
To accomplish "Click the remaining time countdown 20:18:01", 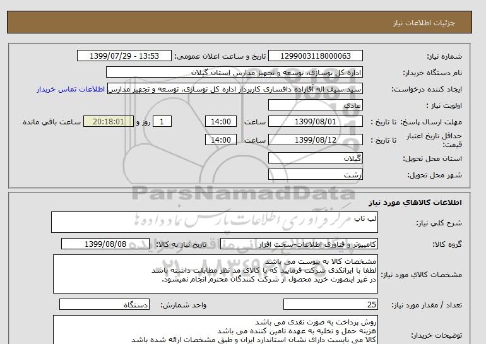I will click(109, 121).
